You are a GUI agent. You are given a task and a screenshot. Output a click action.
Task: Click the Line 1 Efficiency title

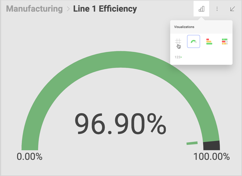point(105,9)
